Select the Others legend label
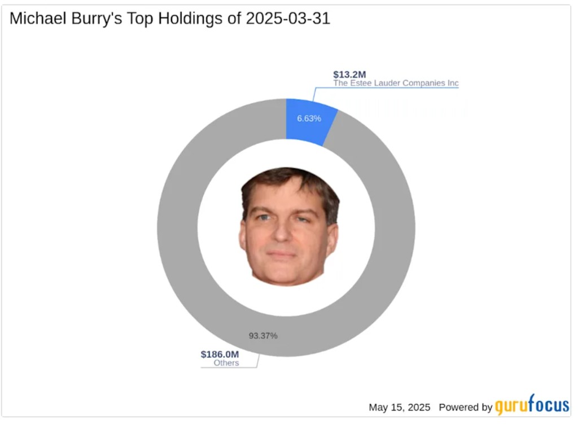The width and height of the screenshot is (578, 426). coord(226,363)
